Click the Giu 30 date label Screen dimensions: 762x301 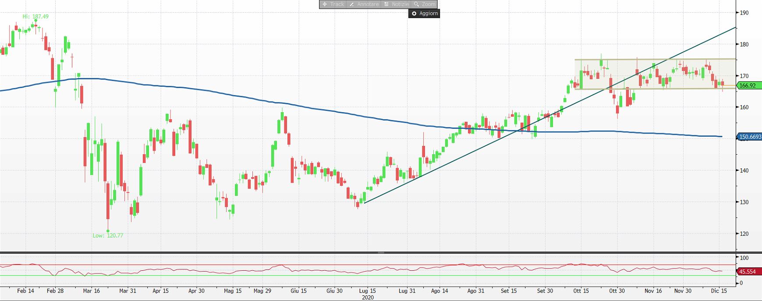[334, 291]
